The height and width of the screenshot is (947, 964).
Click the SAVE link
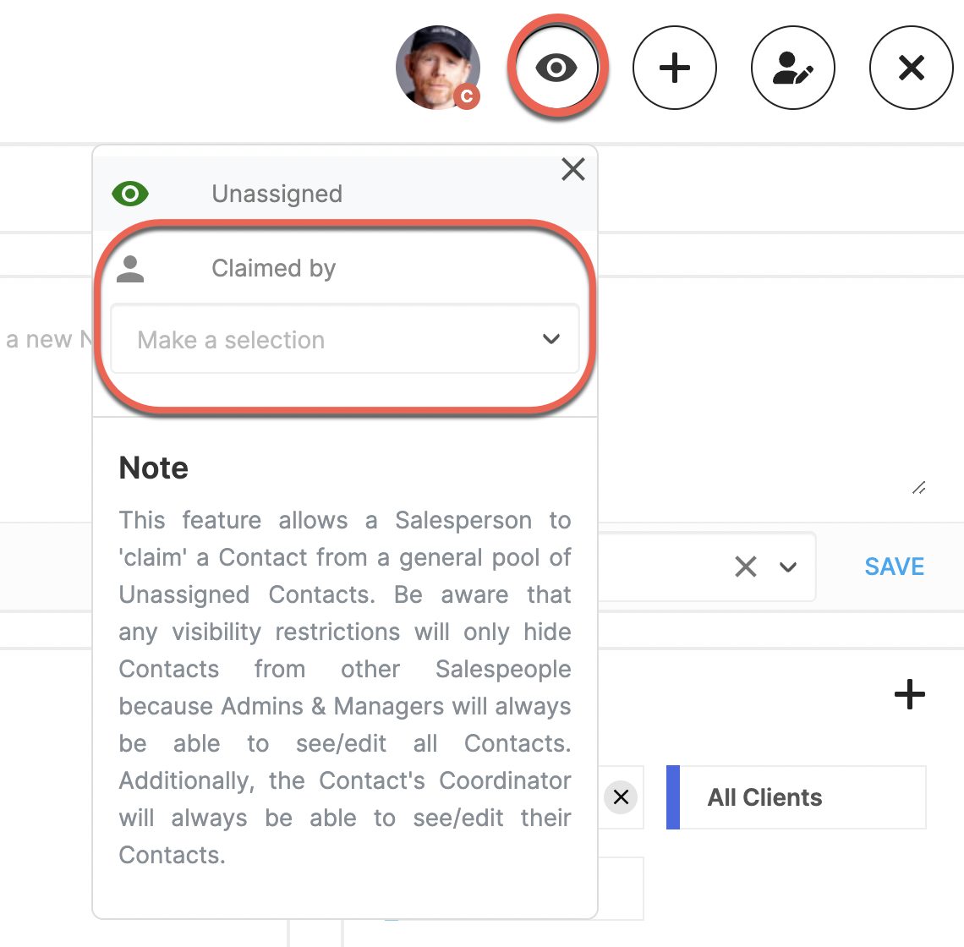(x=894, y=567)
